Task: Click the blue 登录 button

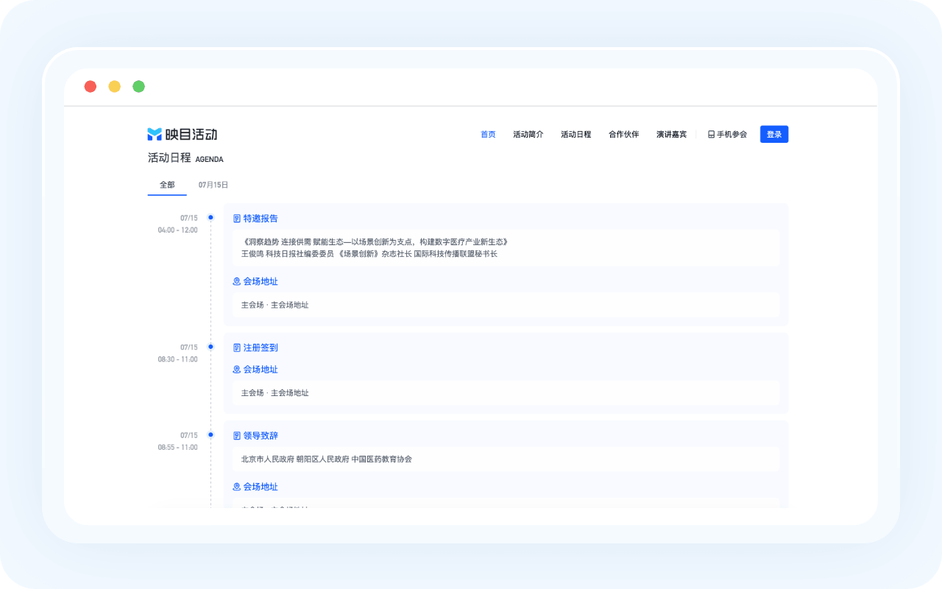Action: click(x=774, y=134)
